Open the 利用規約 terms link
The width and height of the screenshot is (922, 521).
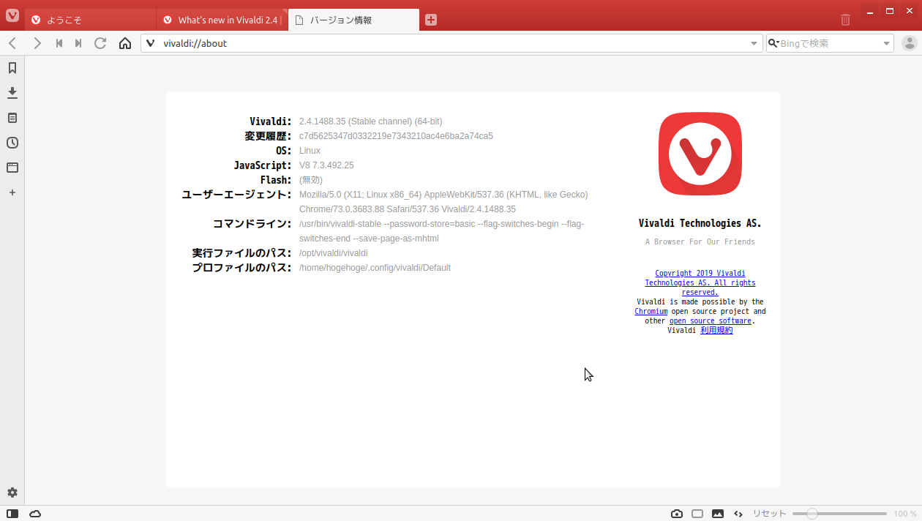coord(716,330)
